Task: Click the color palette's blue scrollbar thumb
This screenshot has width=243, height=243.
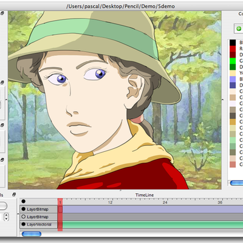Action: point(237,183)
